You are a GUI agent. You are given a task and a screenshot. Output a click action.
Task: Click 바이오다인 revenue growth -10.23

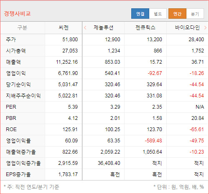coord(197,152)
